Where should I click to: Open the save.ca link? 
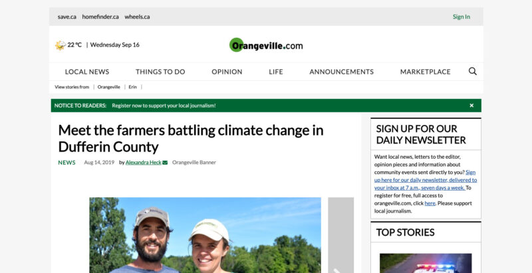67,17
